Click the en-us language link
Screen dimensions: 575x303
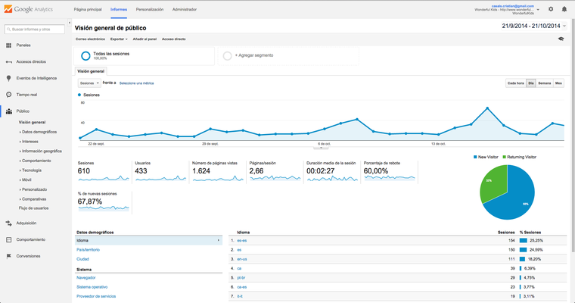point(242,259)
